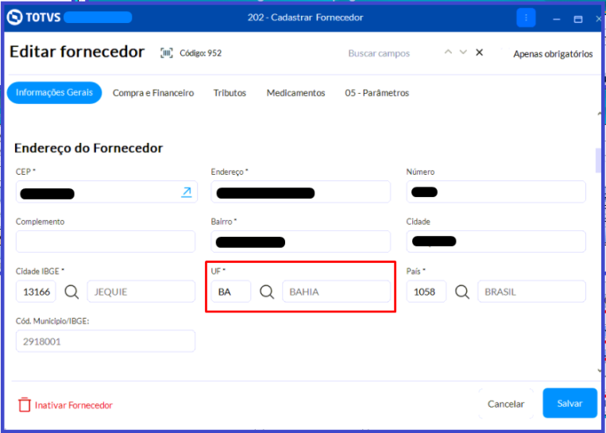Click the Salvar button
606x433 pixels.
[569, 404]
